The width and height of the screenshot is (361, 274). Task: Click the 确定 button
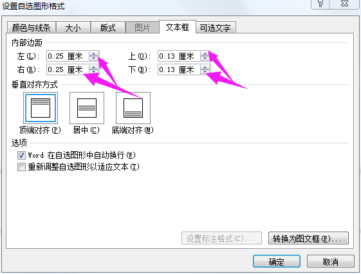tap(277, 261)
